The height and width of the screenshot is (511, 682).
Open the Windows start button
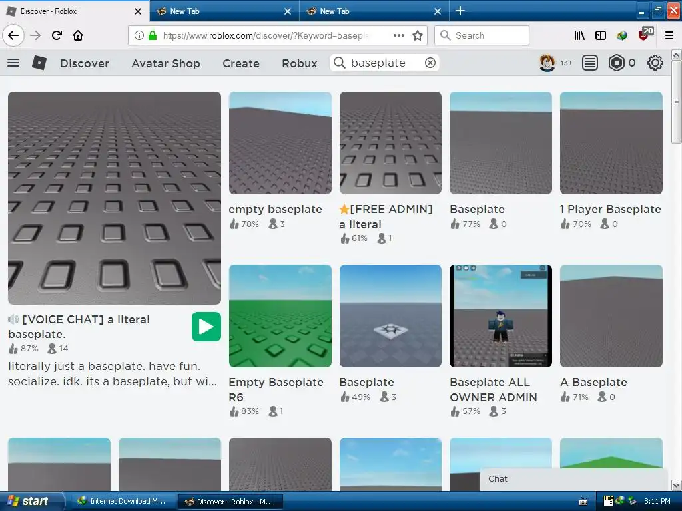(31, 501)
